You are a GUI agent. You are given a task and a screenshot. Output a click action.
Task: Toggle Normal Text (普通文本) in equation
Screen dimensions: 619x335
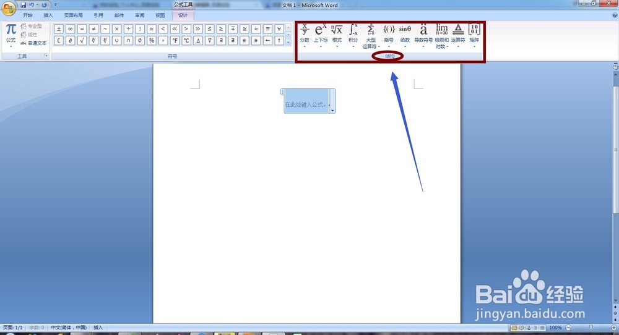(33, 43)
